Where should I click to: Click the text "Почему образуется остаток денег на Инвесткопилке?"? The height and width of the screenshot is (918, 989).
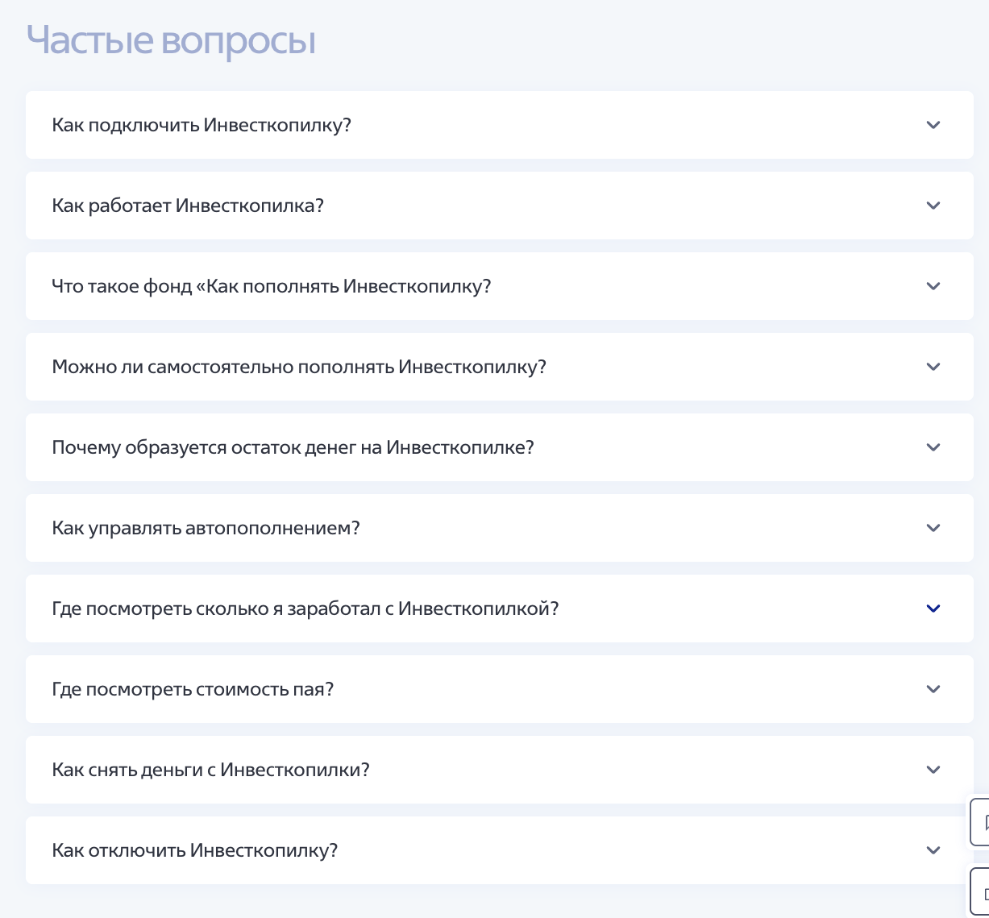pos(293,447)
